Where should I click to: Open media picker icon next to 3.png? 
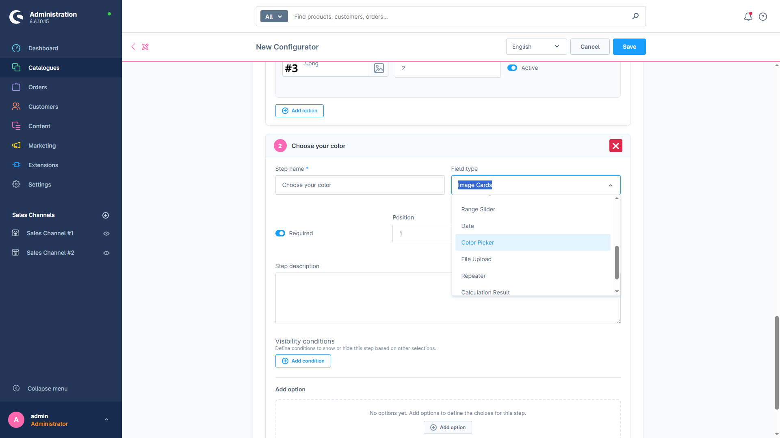pyautogui.click(x=379, y=68)
